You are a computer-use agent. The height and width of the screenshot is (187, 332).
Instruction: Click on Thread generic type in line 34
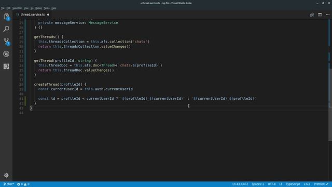(107, 65)
